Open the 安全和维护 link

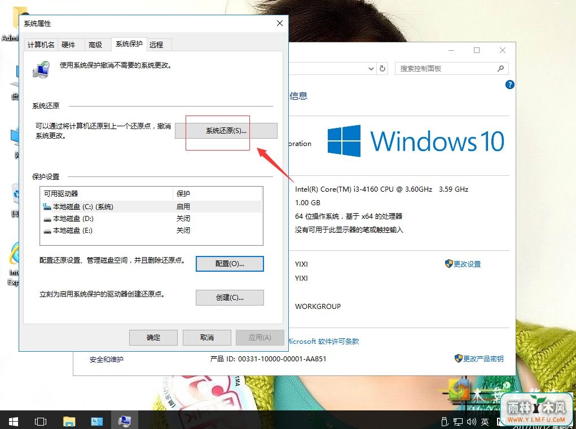point(107,360)
